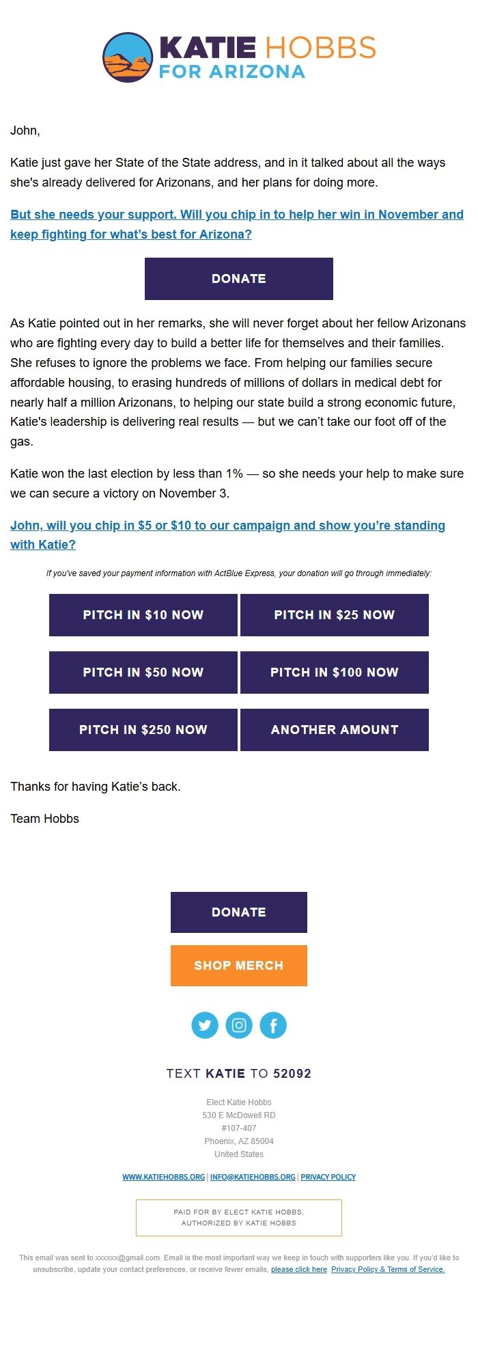Viewport: 478px width, 1371px height.
Task: Click the bottom DONATE button
Action: click(x=238, y=912)
